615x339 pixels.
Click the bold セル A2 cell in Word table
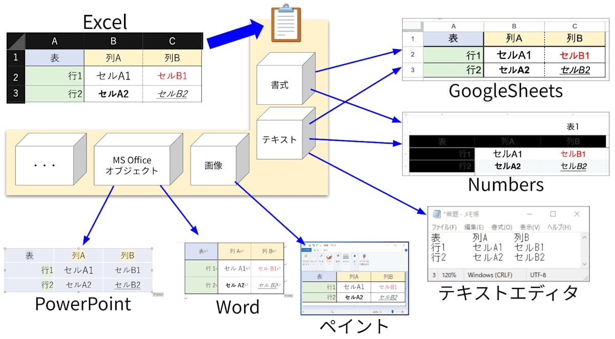pos(234,285)
